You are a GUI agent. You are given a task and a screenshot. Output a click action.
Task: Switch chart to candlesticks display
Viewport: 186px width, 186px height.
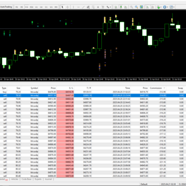[x=121, y=7]
